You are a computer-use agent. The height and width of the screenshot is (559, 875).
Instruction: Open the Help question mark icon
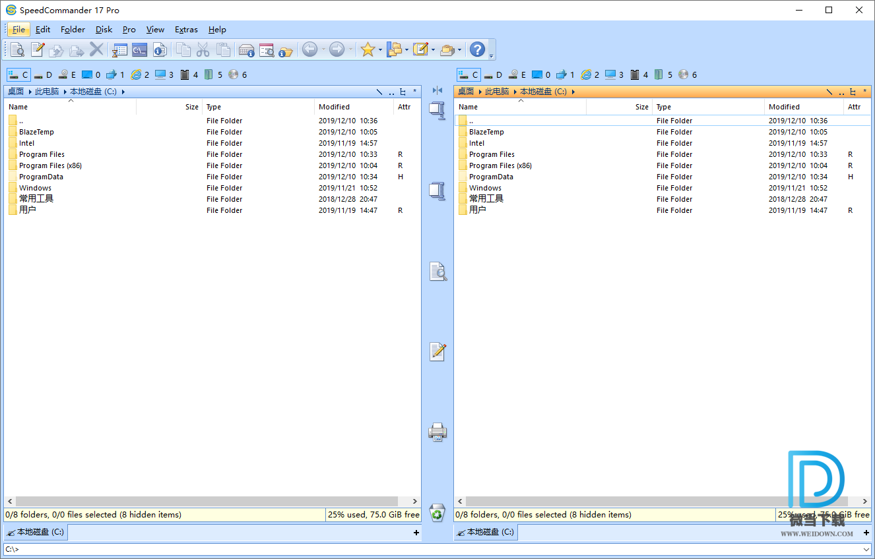477,49
